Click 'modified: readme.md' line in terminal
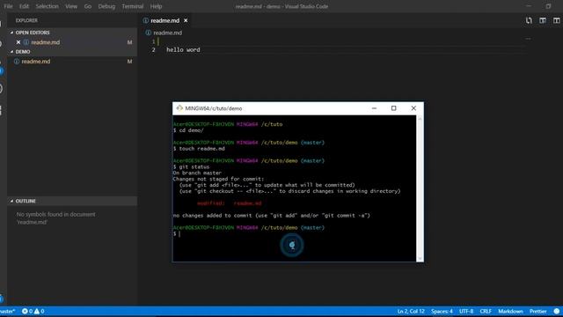 point(230,203)
